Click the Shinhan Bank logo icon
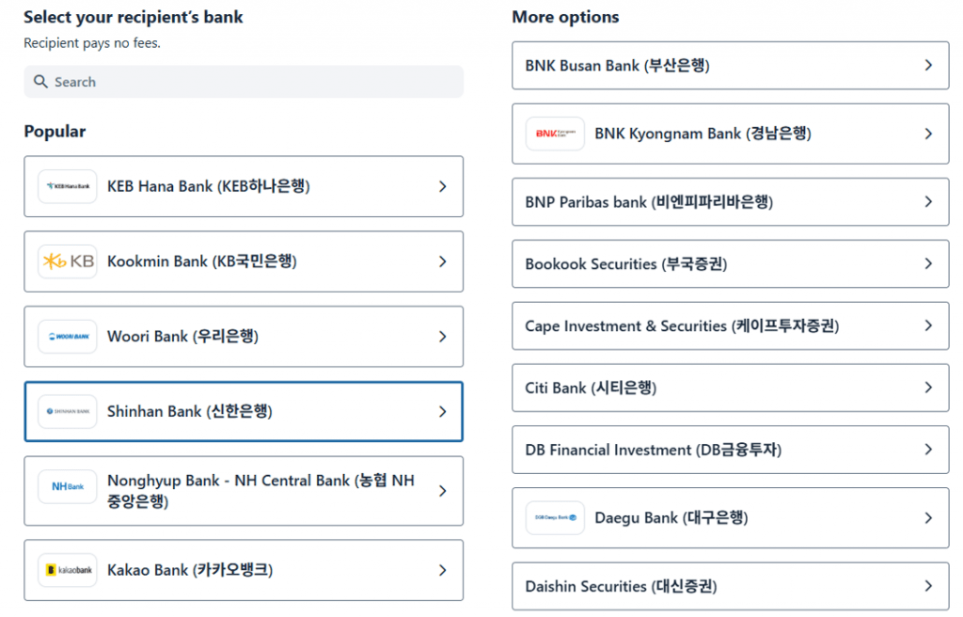Image resolution: width=963 pixels, height=617 pixels. 68,411
